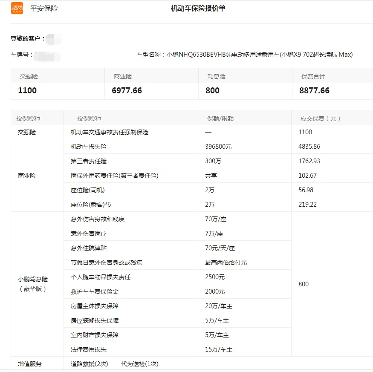Image resolution: width=373 pixels, height=372 pixels.
Task: Click the 机动车交通事故责任强制保险 row
Action: pyautogui.click(x=110, y=132)
